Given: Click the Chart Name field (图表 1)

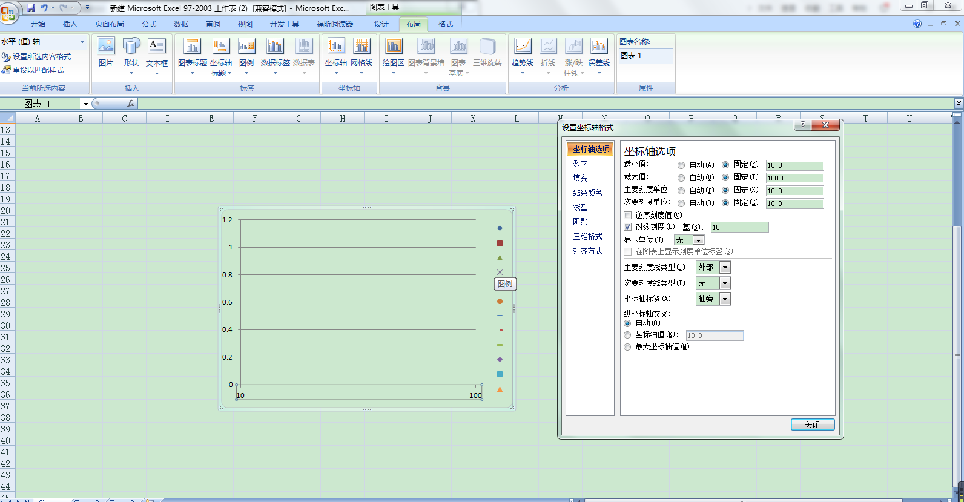Looking at the screenshot, I should 646,56.
